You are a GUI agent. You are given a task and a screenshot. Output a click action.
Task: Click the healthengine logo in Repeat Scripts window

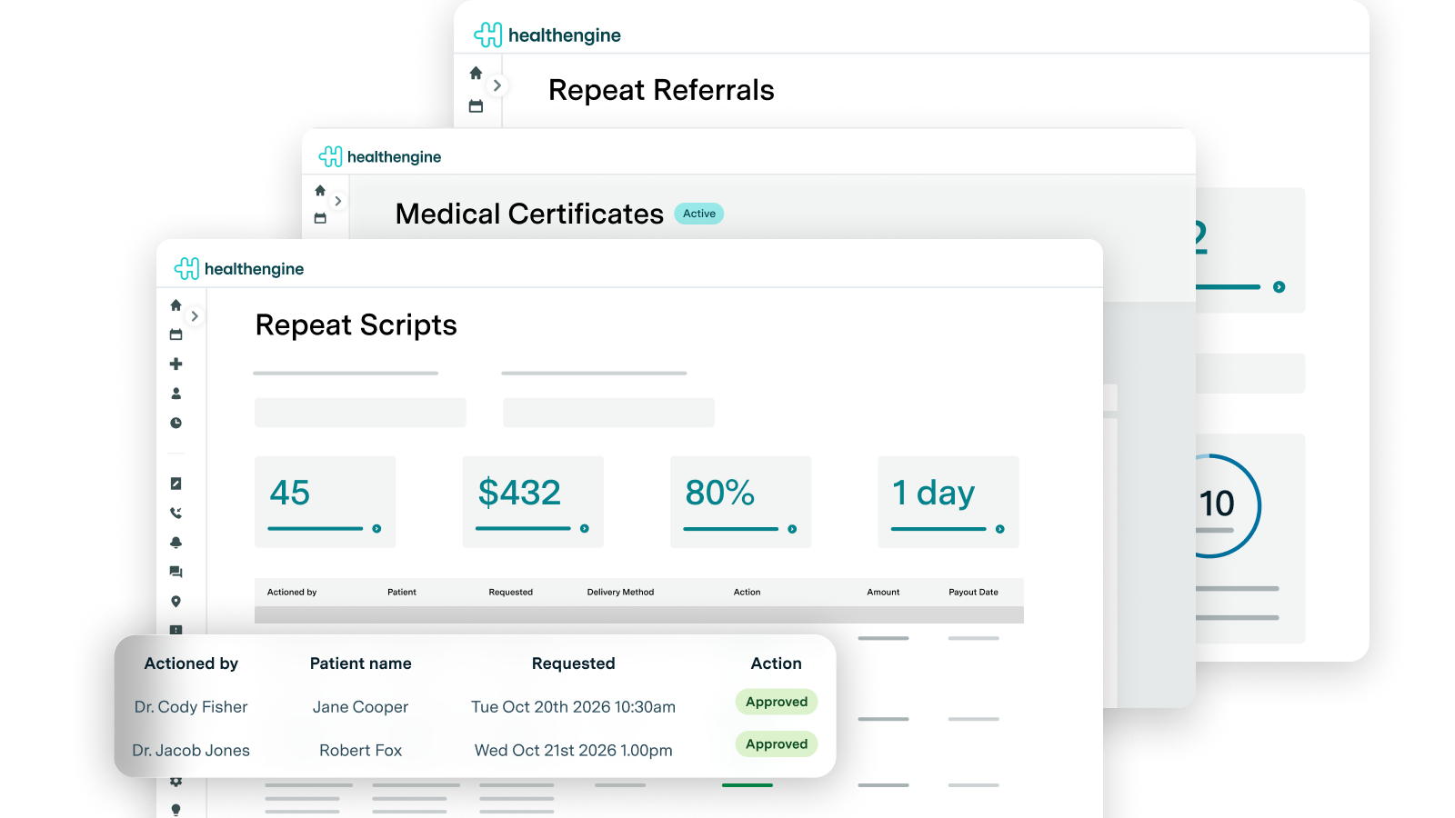239,268
